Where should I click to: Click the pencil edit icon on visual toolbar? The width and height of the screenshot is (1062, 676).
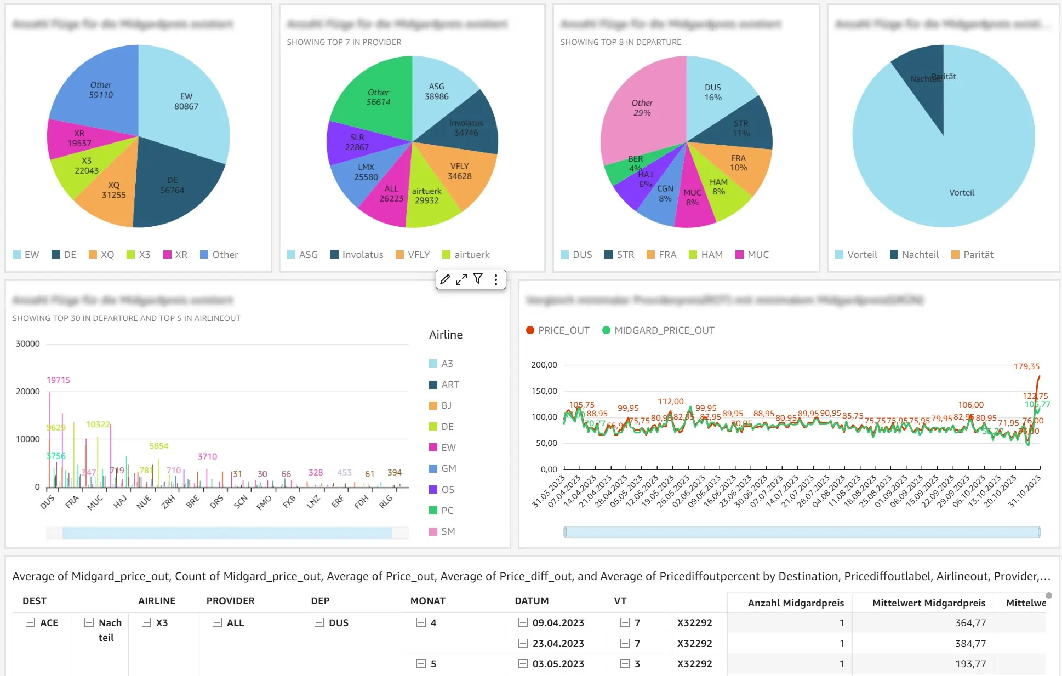[x=446, y=279]
